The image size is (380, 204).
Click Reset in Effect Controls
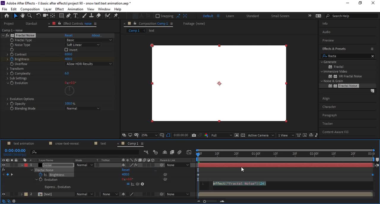pos(69,35)
